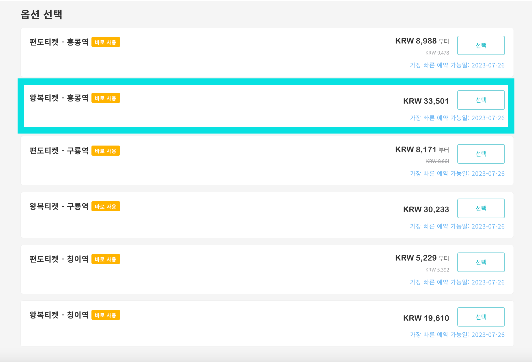532x362 pixels.
Task: Choose 왕복티켓 - 구룡역 with 선택 button
Action: pyautogui.click(x=481, y=208)
